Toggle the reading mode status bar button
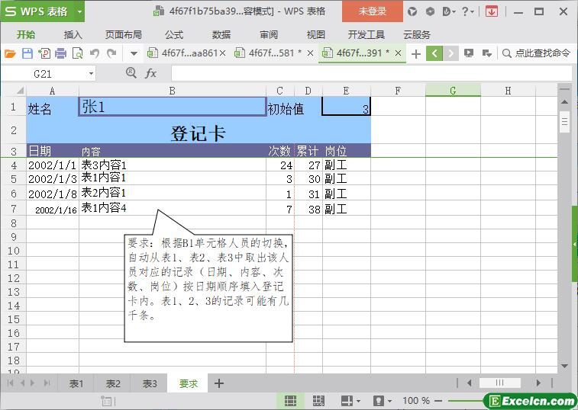This screenshot has width=578, height=410. pyautogui.click(x=349, y=401)
